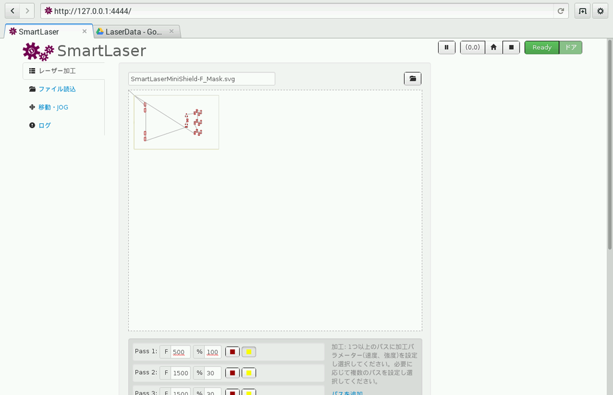Click the alert icon beside ログ
613x395 pixels.
click(32, 126)
